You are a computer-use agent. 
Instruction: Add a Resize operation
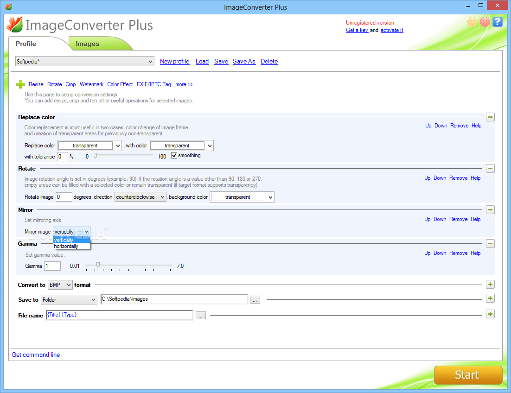(x=36, y=84)
